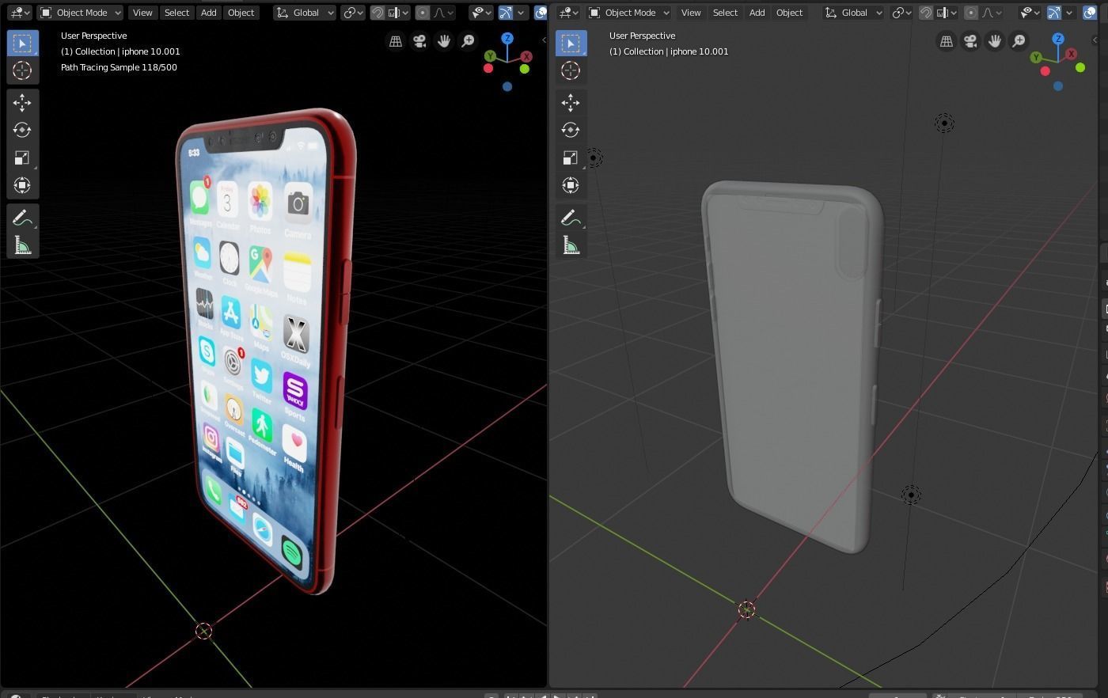Pick the Transform tool in right viewport
The image size is (1108, 698).
pos(571,185)
